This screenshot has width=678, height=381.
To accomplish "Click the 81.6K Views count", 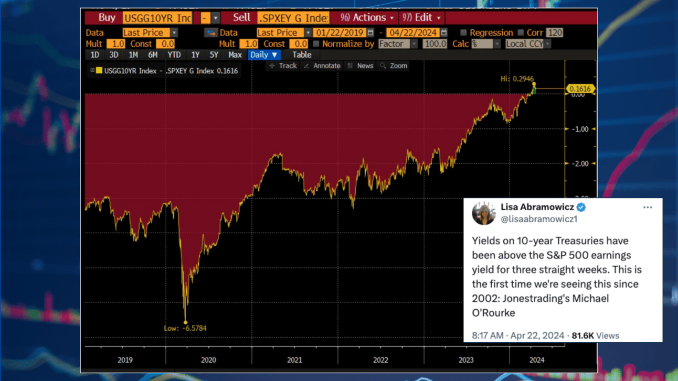I will [x=596, y=335].
